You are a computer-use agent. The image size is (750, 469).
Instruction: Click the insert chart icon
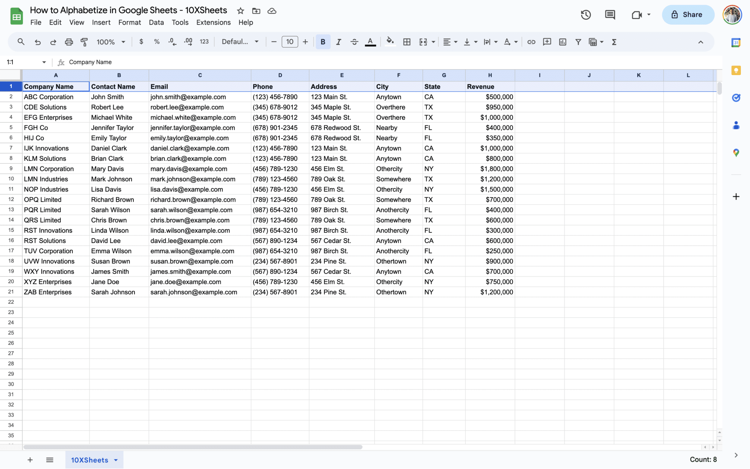562,42
